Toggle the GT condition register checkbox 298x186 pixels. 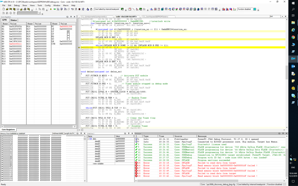point(68,34)
